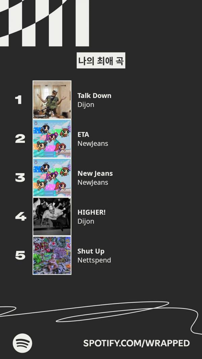This screenshot has height=359, width=202.
Task: Open artist NewJeans under ETA
Action: pos(93,143)
